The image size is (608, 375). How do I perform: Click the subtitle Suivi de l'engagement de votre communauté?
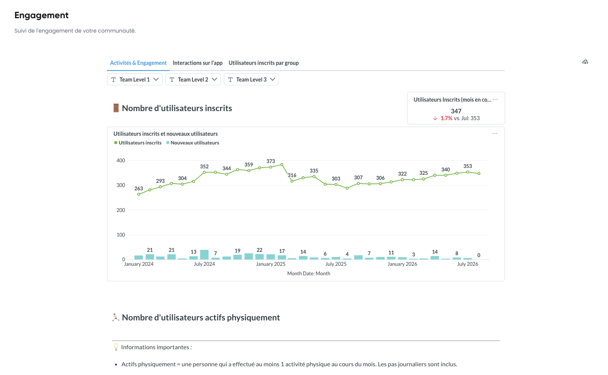pyautogui.click(x=75, y=31)
